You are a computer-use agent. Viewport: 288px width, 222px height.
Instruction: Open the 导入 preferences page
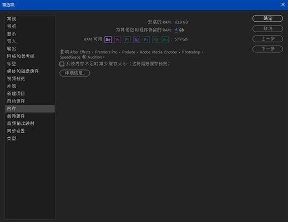(x=30, y=41)
